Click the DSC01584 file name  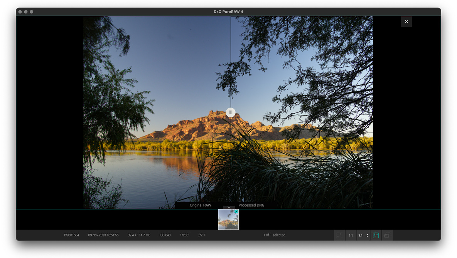click(71, 235)
